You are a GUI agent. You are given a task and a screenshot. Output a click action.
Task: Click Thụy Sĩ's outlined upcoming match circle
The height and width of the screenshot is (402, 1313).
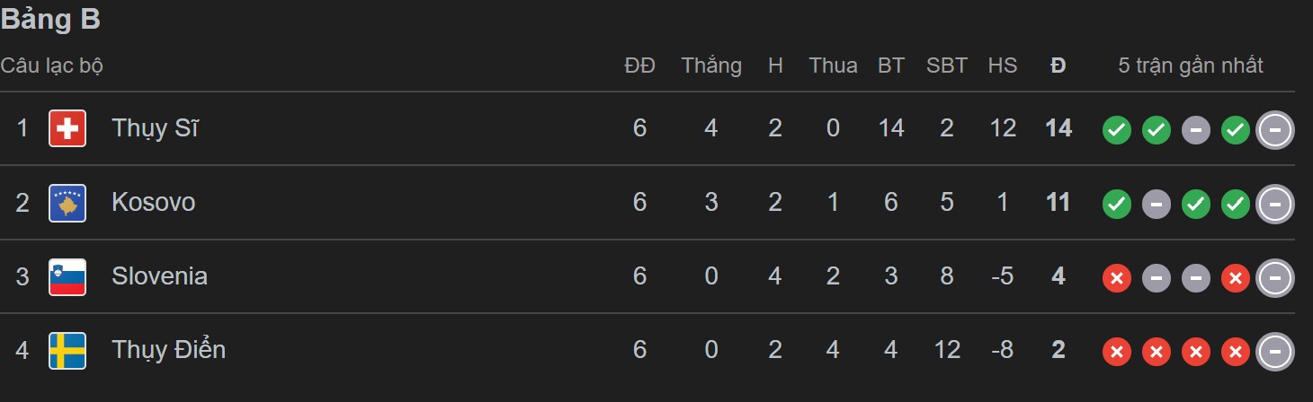pyautogui.click(x=1274, y=130)
